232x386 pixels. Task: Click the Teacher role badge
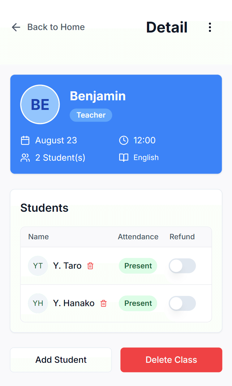point(91,115)
